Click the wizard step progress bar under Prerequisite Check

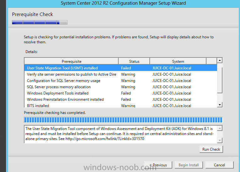[40, 22]
